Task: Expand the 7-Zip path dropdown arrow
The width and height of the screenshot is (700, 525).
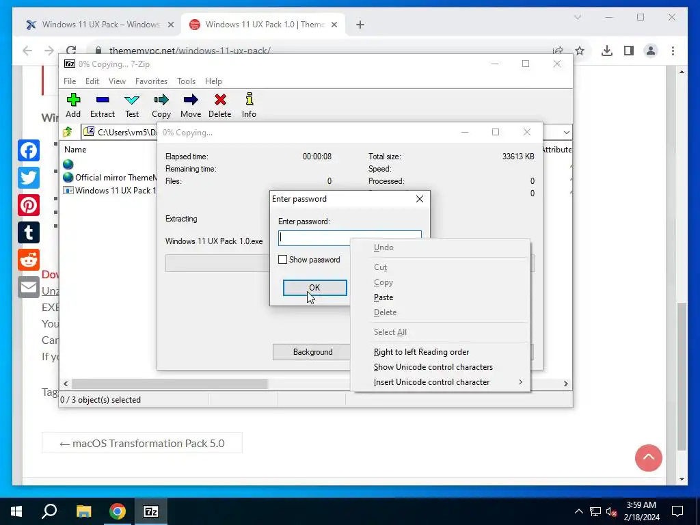Action: tap(566, 132)
